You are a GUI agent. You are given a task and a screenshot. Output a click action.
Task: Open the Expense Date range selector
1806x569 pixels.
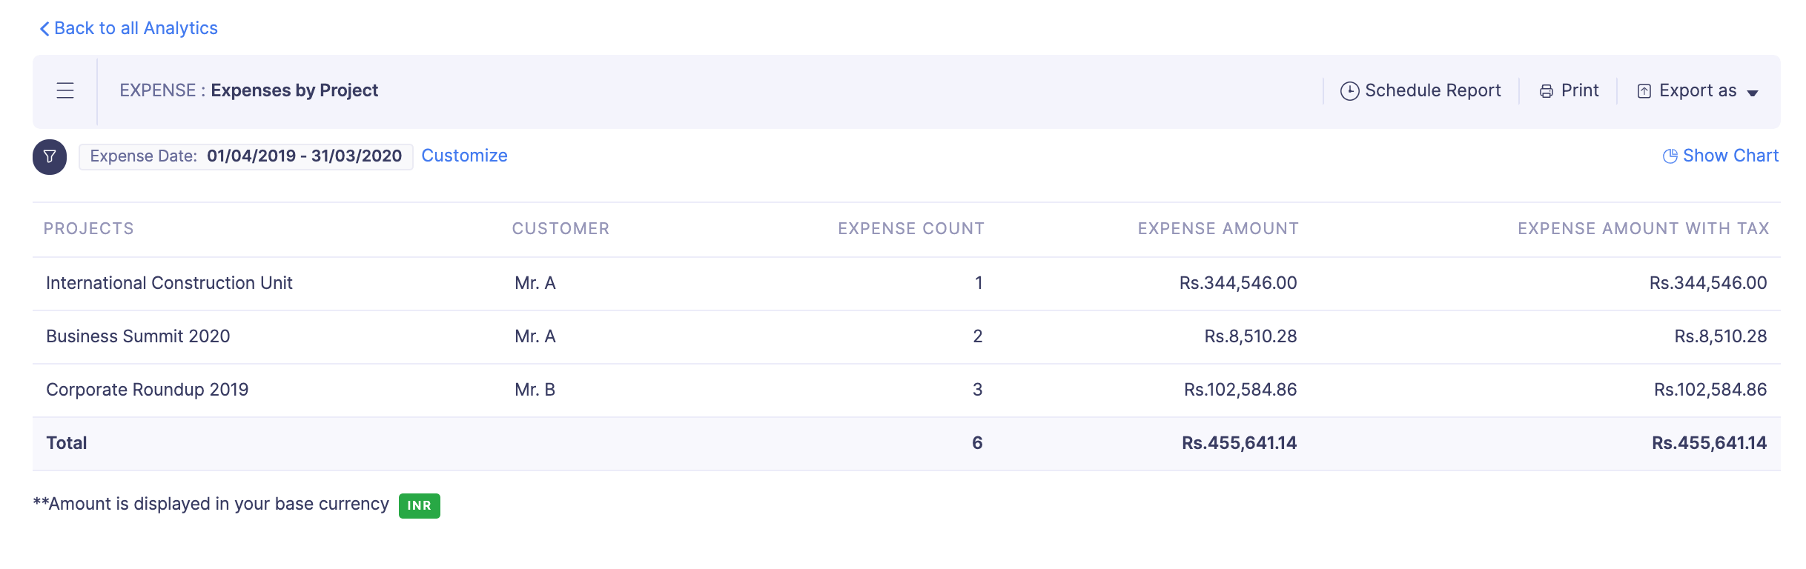pos(245,156)
